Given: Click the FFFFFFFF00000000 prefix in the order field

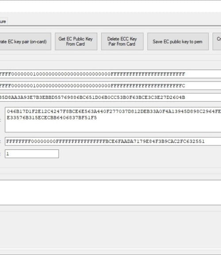Looking at the screenshot, I should [x=31, y=141].
